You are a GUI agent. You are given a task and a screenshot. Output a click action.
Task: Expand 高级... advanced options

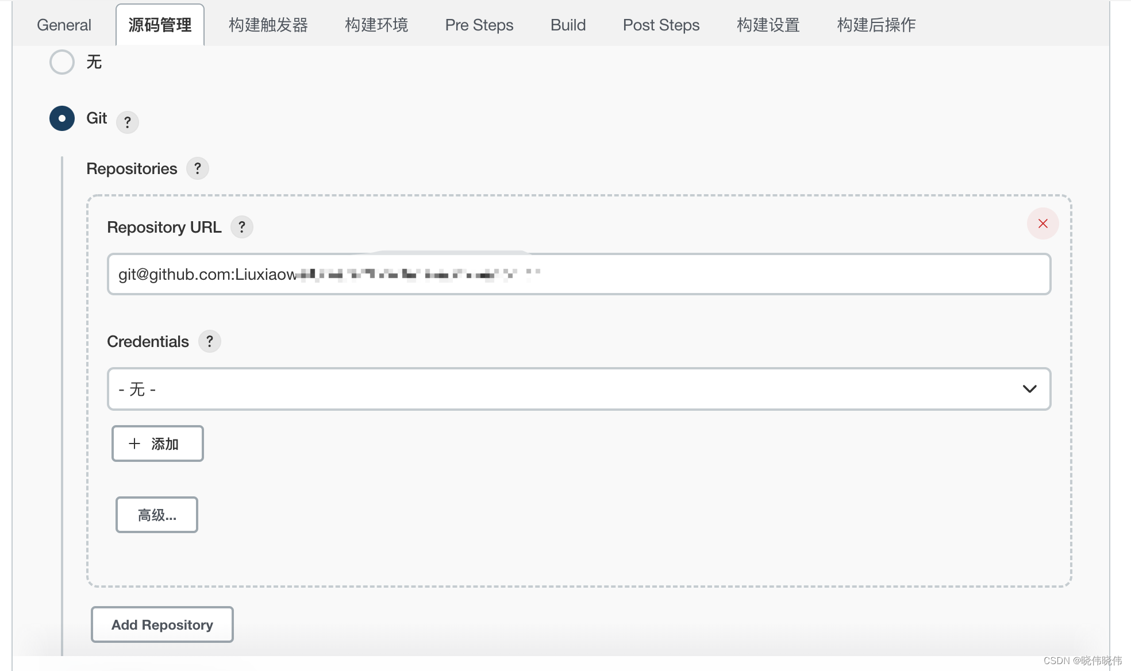[x=157, y=515]
